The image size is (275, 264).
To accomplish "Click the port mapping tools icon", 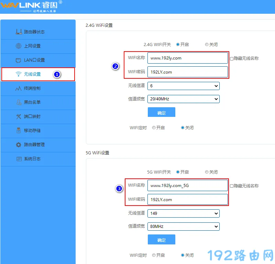I will pos(19,117).
